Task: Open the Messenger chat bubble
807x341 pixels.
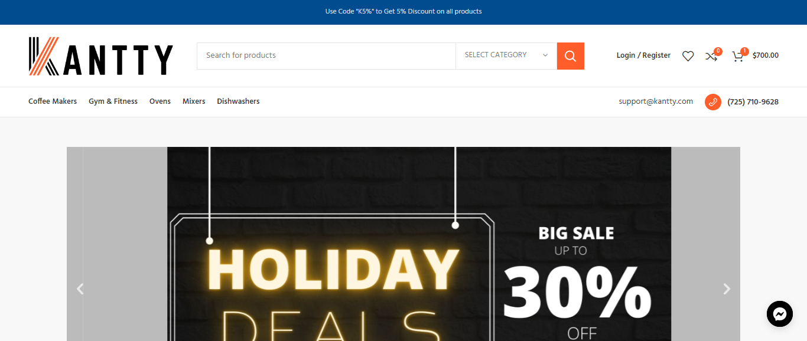Action: (779, 314)
